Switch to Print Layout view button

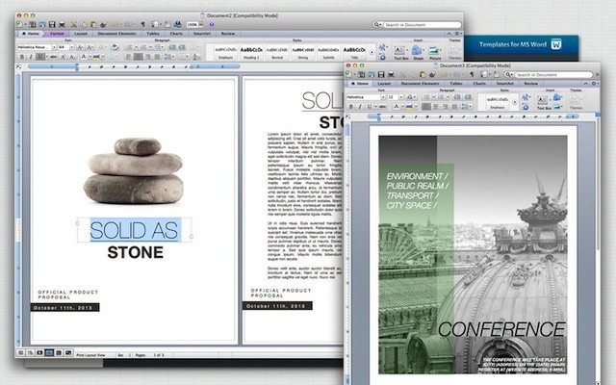click(x=50, y=353)
